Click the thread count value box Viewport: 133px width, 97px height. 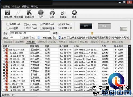click(x=124, y=29)
